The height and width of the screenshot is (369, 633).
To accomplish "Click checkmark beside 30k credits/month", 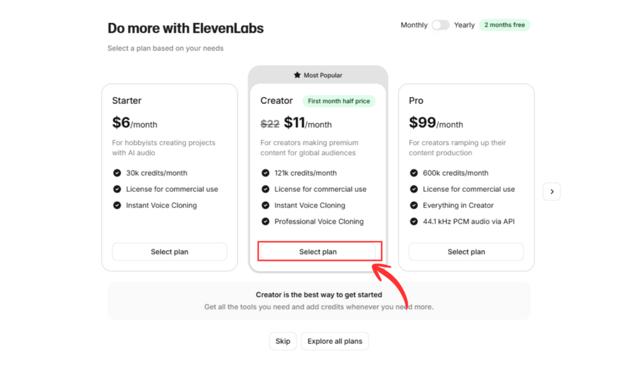I will point(117,173).
